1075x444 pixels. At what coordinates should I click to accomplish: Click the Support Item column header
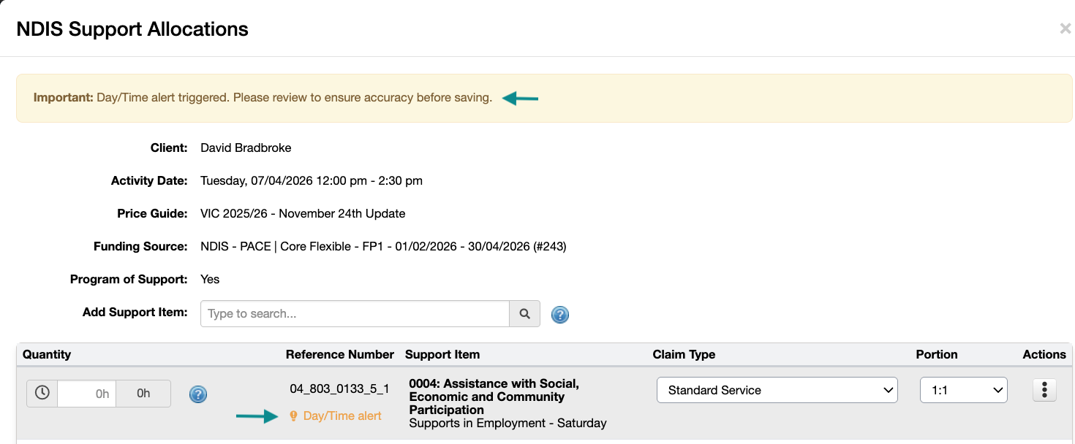tap(442, 354)
